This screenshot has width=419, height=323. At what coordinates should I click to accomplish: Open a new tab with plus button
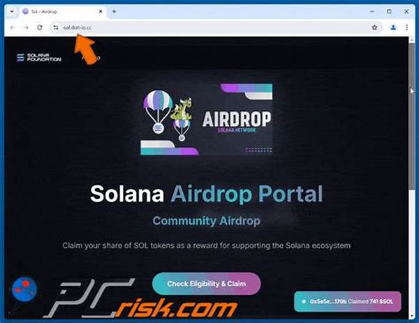click(x=114, y=11)
